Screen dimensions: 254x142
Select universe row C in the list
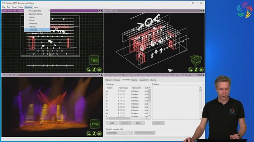127,97
